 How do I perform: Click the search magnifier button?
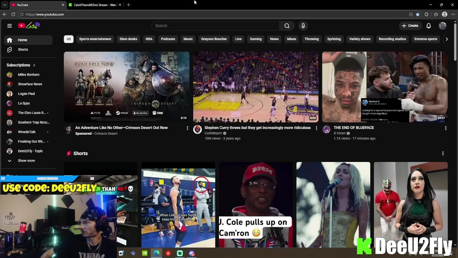[x=287, y=26]
